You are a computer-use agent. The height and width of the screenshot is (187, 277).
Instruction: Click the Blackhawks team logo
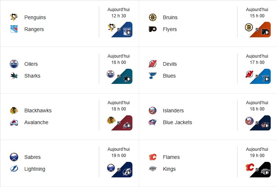(x=14, y=110)
